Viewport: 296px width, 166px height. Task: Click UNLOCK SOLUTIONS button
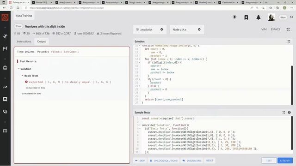[164, 160]
